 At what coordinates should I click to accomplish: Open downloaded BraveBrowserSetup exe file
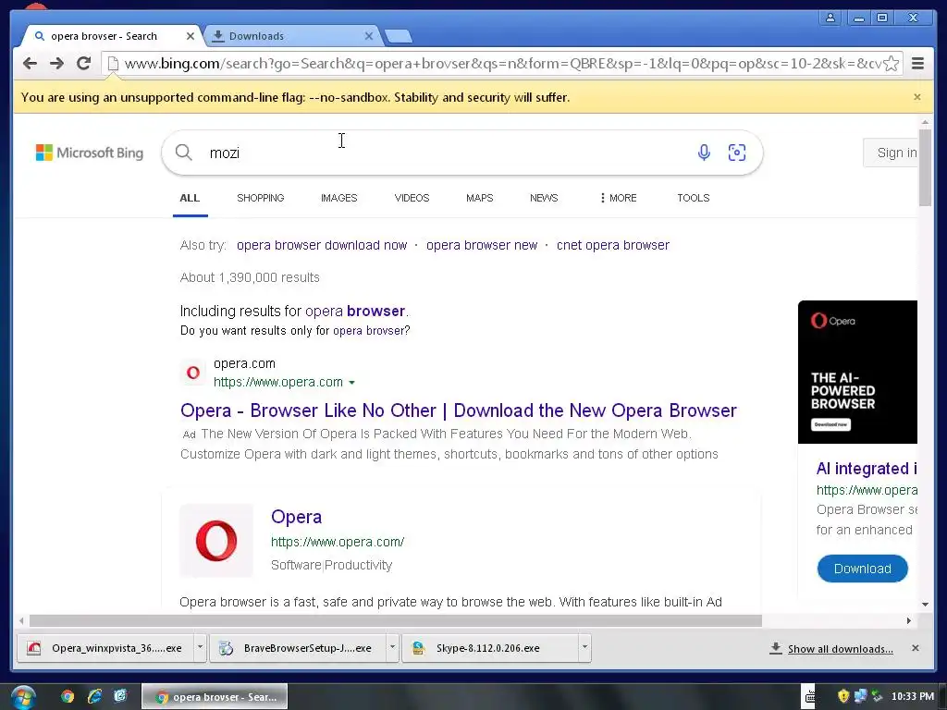coord(298,648)
